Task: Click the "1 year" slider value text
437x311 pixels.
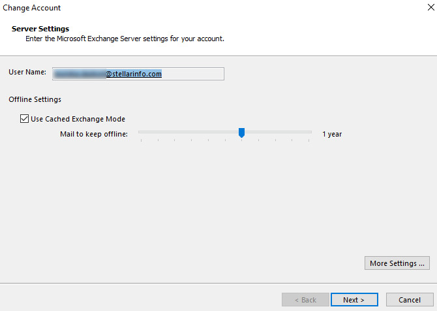Action: click(x=332, y=134)
